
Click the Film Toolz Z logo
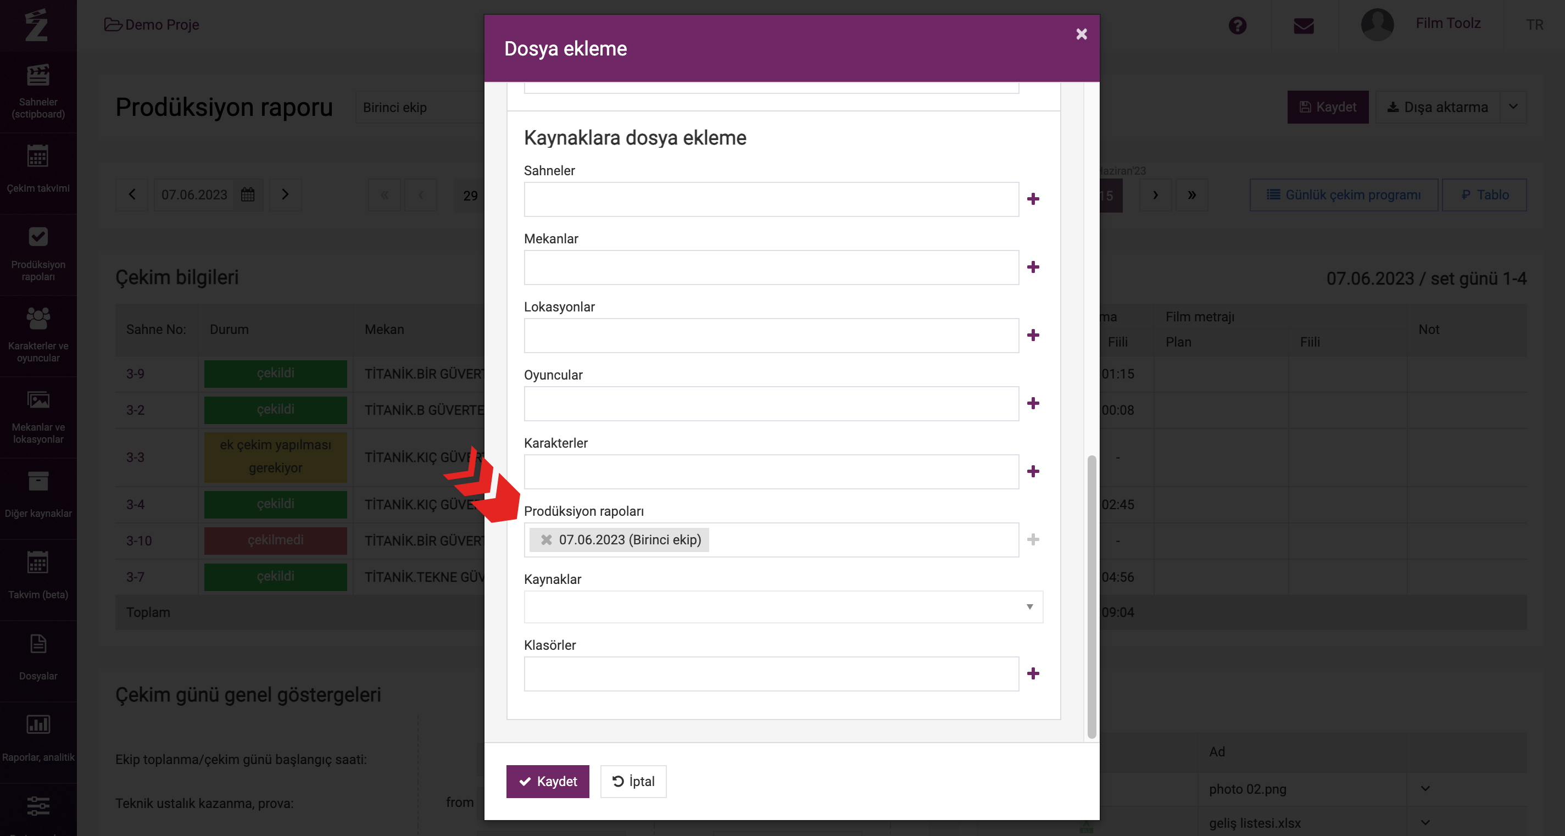click(x=36, y=25)
